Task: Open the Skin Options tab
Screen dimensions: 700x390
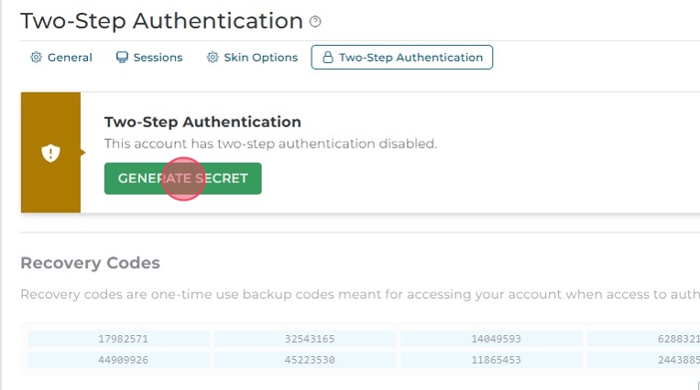Action: [x=252, y=57]
